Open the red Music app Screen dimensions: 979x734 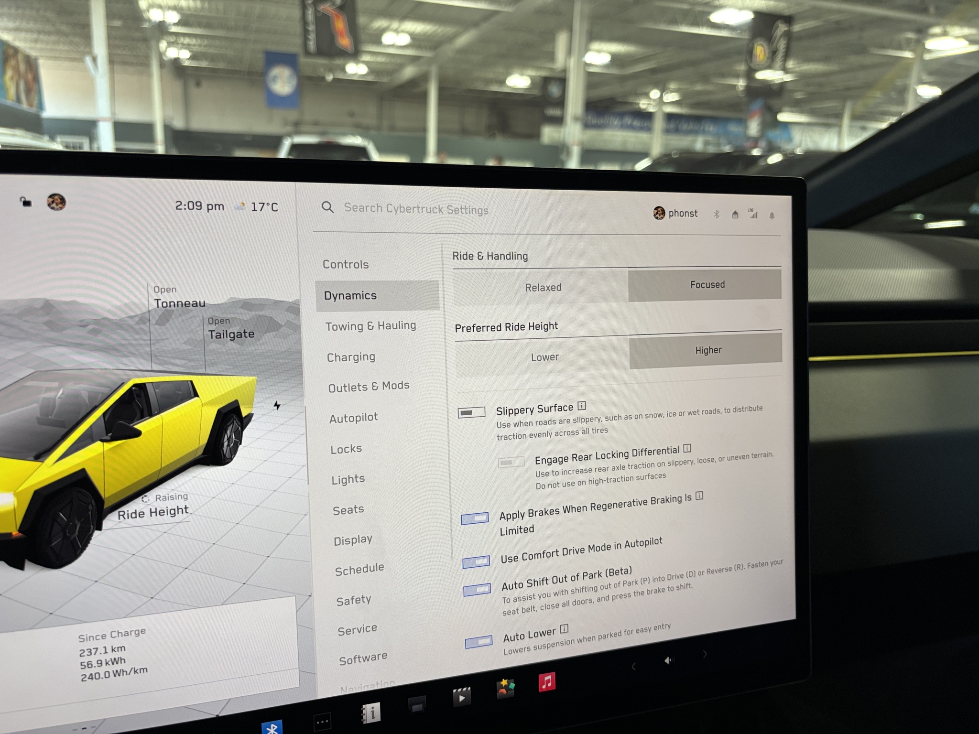547,682
